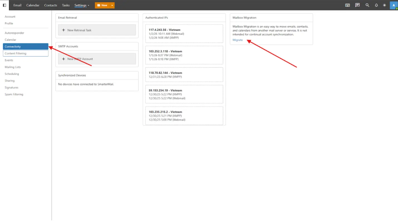Image resolution: width=398 pixels, height=221 pixels.
Task: Click the Migrate link
Action: 238,40
